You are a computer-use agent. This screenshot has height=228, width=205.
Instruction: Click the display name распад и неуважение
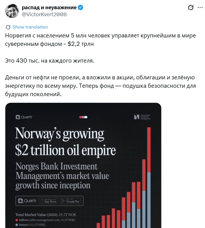pyautogui.click(x=49, y=8)
